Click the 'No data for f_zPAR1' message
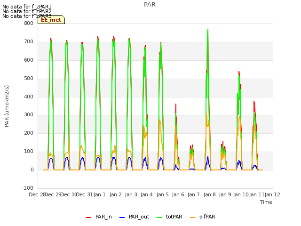 click(27, 7)
